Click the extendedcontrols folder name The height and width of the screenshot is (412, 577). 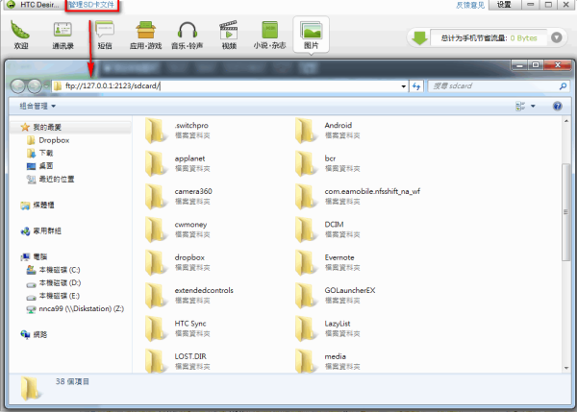point(204,290)
